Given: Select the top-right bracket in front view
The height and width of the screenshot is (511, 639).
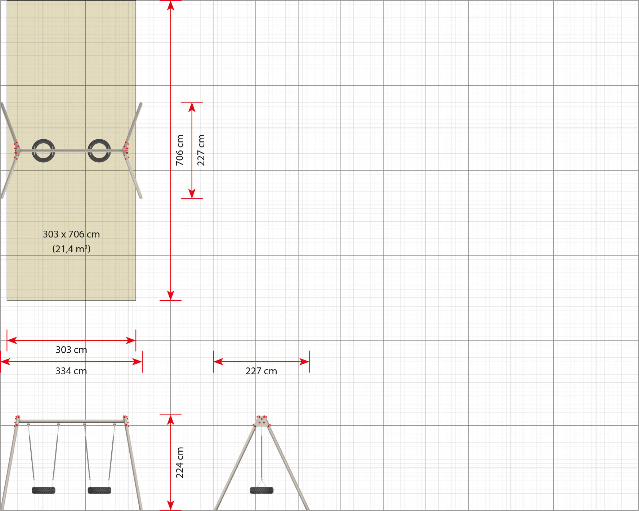Looking at the screenshot, I should coord(126,421).
